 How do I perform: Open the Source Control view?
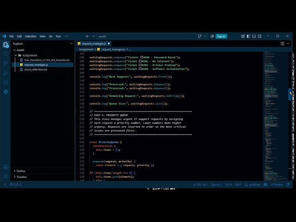(x=6, y=63)
